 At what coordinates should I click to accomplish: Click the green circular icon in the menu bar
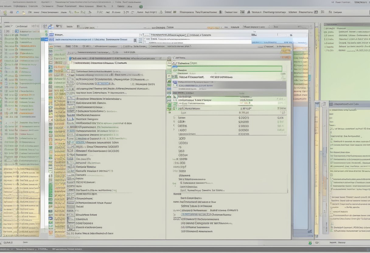point(141,6)
